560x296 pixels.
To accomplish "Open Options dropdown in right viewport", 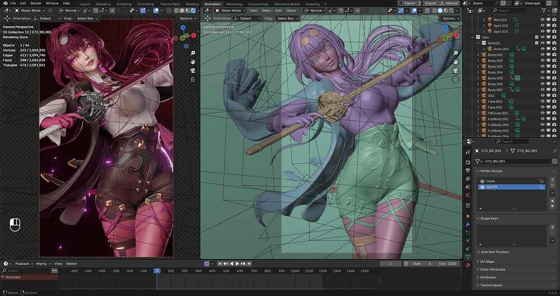I will pyautogui.click(x=450, y=18).
